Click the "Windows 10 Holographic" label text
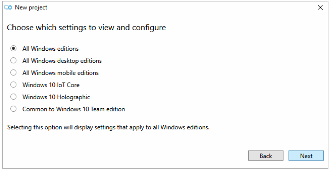 point(56,97)
